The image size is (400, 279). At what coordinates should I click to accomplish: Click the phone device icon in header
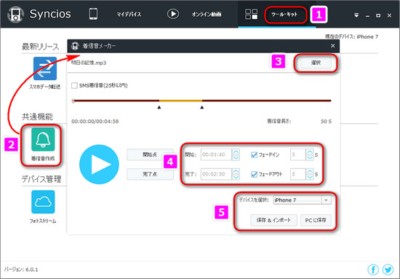point(93,14)
